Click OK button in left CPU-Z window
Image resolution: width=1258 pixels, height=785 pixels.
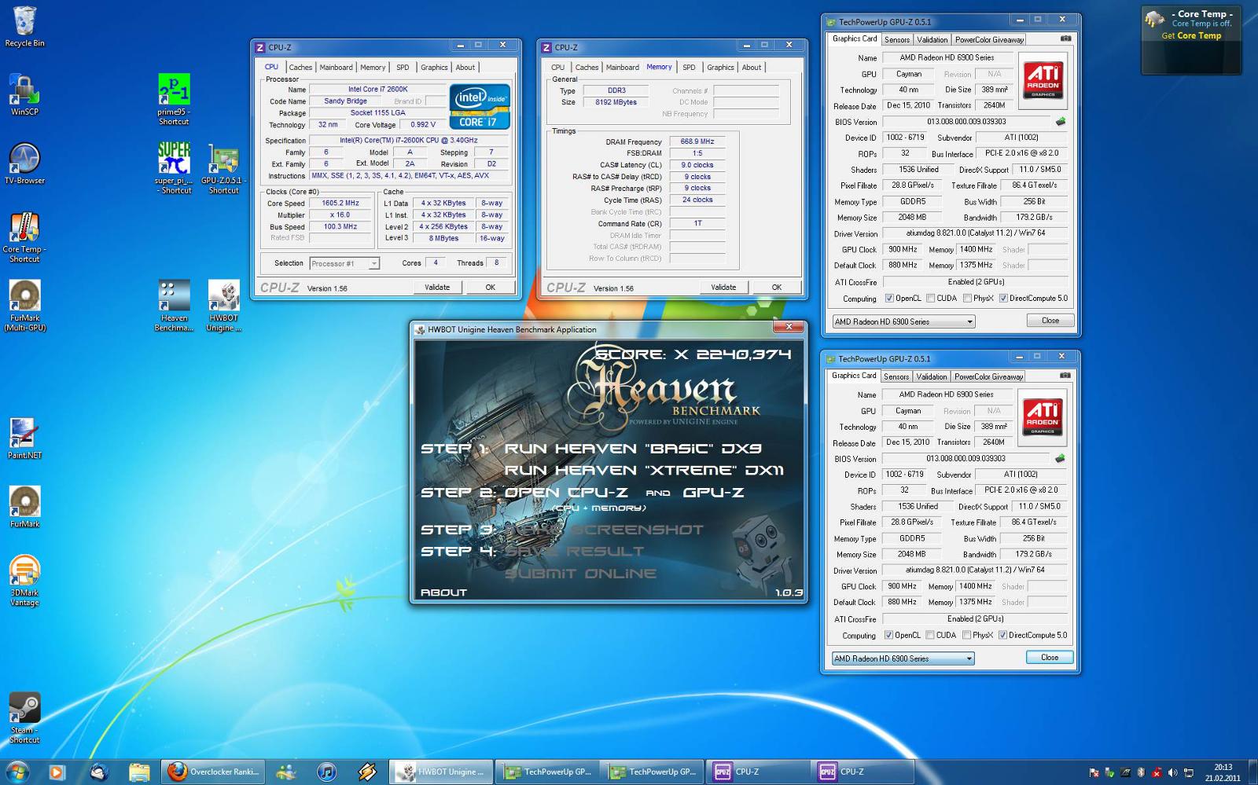tap(491, 288)
